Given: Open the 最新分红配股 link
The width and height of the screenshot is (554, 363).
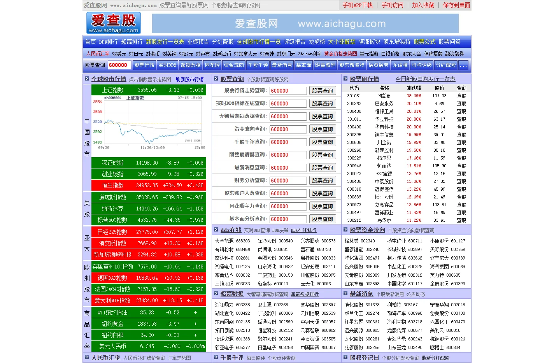Looking at the screenshot, I should click(x=435, y=358).
